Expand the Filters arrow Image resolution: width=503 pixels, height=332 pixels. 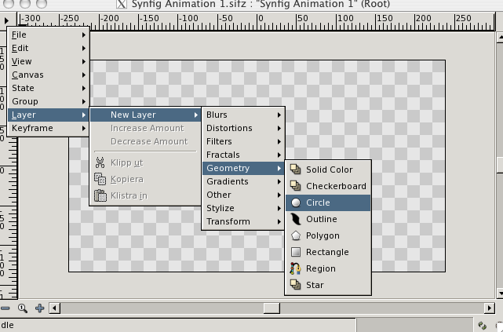279,141
